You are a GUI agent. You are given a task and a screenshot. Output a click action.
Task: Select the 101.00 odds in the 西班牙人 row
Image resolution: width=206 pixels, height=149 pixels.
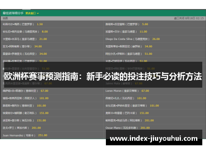coord(44,98)
